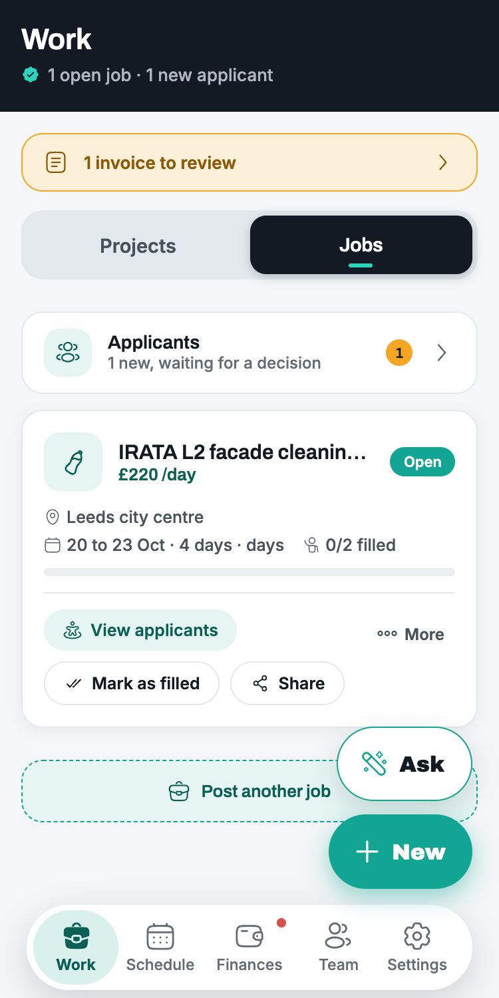Image resolution: width=499 pixels, height=998 pixels.
Task: Click the double-check icon in Mark as filled
Action: [x=74, y=683]
